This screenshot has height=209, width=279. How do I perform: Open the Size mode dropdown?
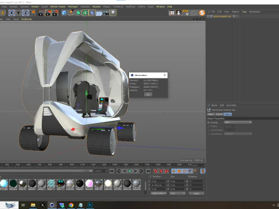[x=177, y=193]
